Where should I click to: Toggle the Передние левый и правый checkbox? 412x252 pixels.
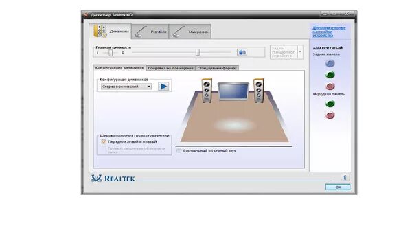103,141
